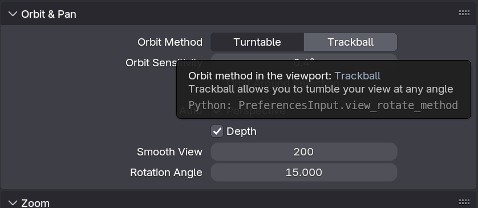478x208 pixels.
Task: Toggle the Zoom panel chevron
Action: click(x=13, y=203)
